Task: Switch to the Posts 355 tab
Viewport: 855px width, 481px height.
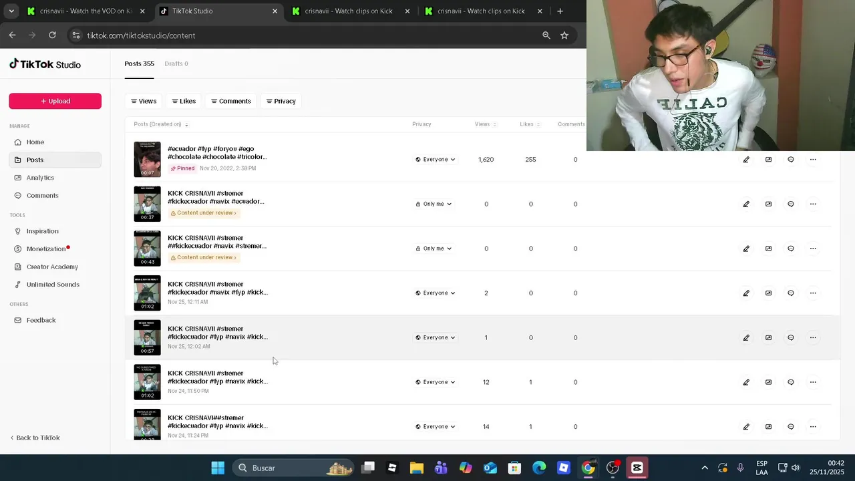Action: (140, 63)
